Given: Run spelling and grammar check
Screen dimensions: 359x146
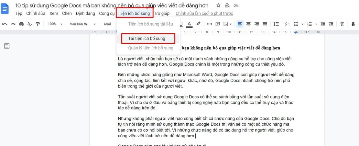Looking at the screenshot, I should coord(30,24).
